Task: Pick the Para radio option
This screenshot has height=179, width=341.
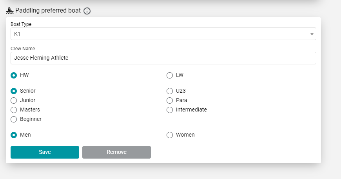Action: click(170, 100)
